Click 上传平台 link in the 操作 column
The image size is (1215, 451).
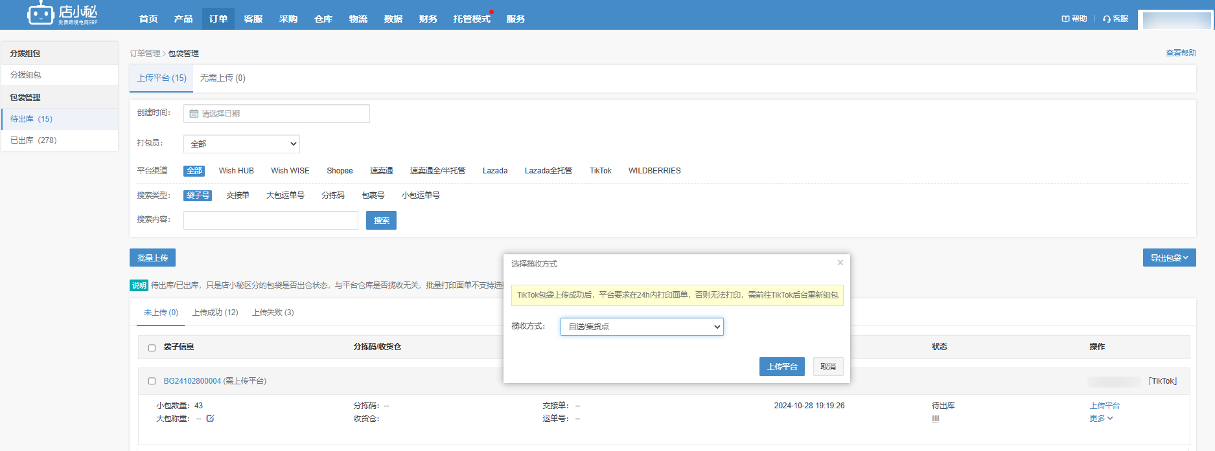pos(1105,406)
